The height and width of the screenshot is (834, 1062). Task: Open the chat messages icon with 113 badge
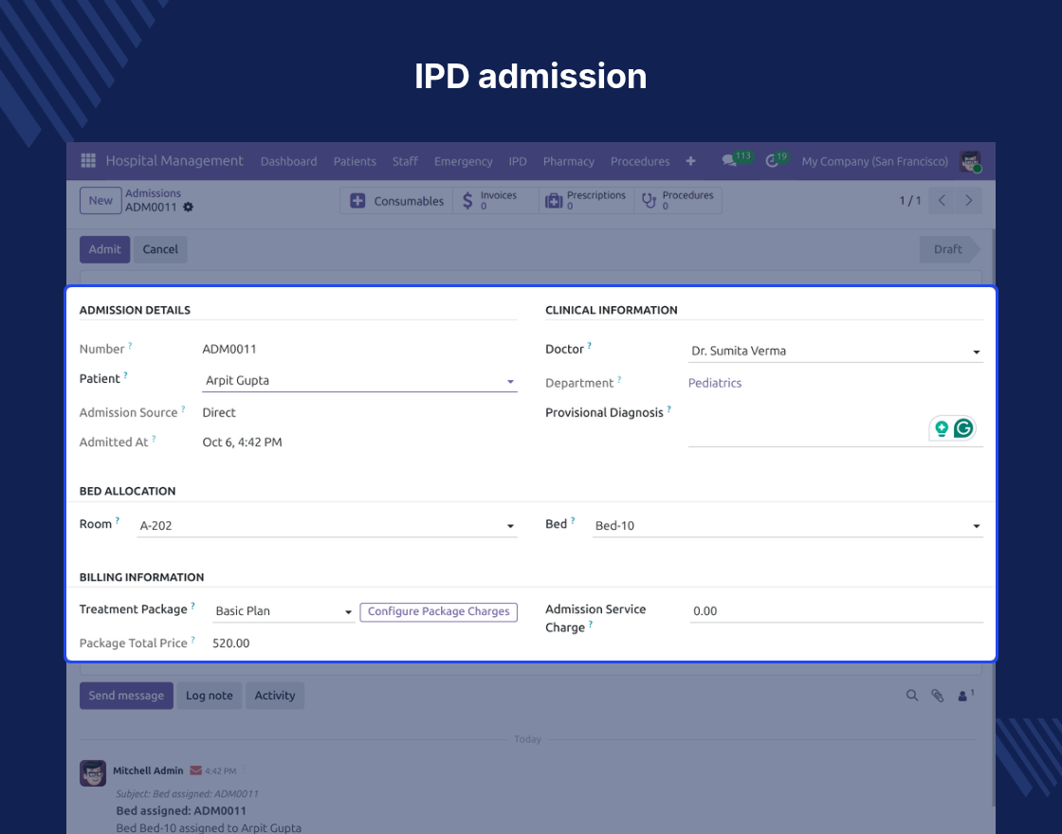[729, 161]
